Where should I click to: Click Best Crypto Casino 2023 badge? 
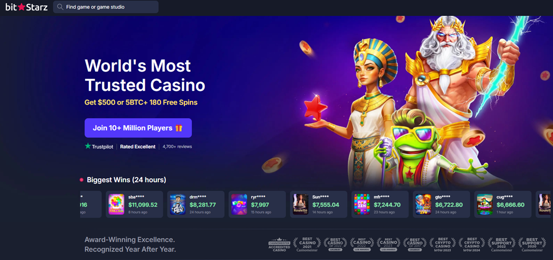click(x=442, y=244)
